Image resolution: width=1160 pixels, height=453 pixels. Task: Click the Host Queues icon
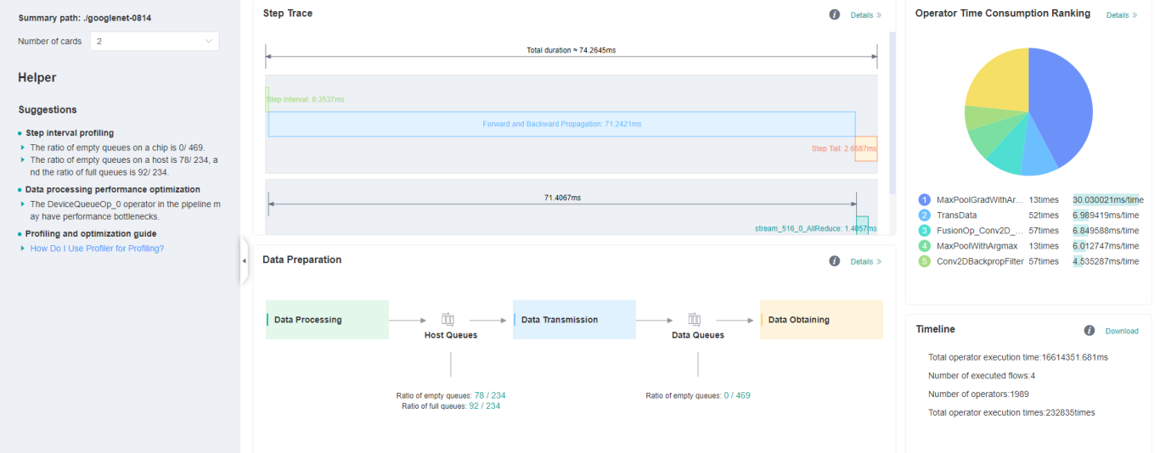pos(448,320)
